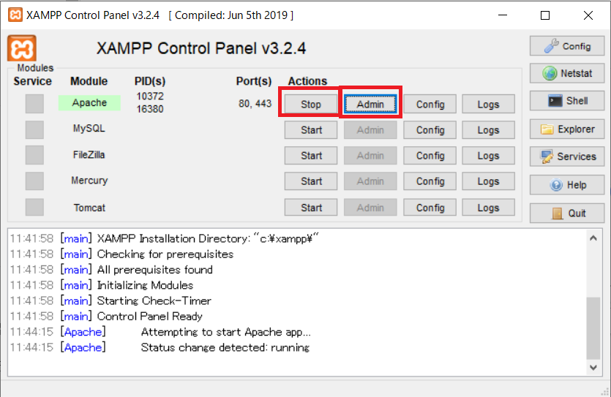Maximize the XAMPP Control Panel window

tap(545, 15)
